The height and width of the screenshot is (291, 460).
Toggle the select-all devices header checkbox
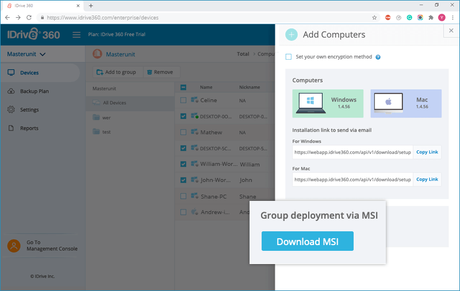[x=183, y=87]
